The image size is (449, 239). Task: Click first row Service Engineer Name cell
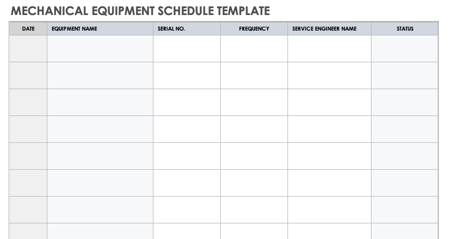(x=329, y=49)
